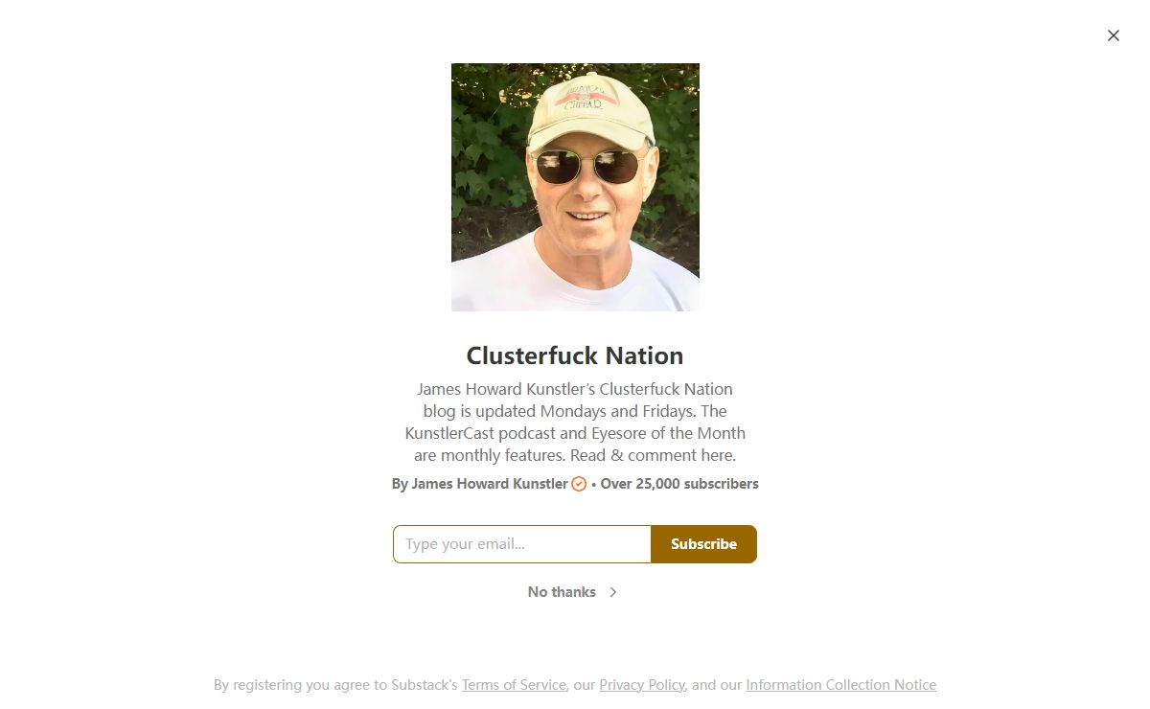Close the subscribe prompt with the X icon

[1113, 35]
